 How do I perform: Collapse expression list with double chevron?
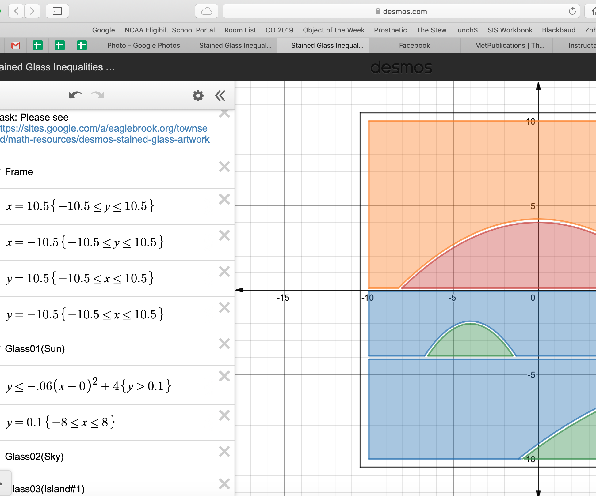pyautogui.click(x=220, y=96)
